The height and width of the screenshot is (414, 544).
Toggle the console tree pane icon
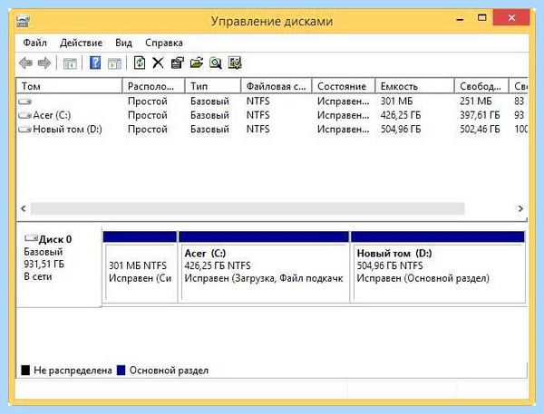[x=70, y=63]
